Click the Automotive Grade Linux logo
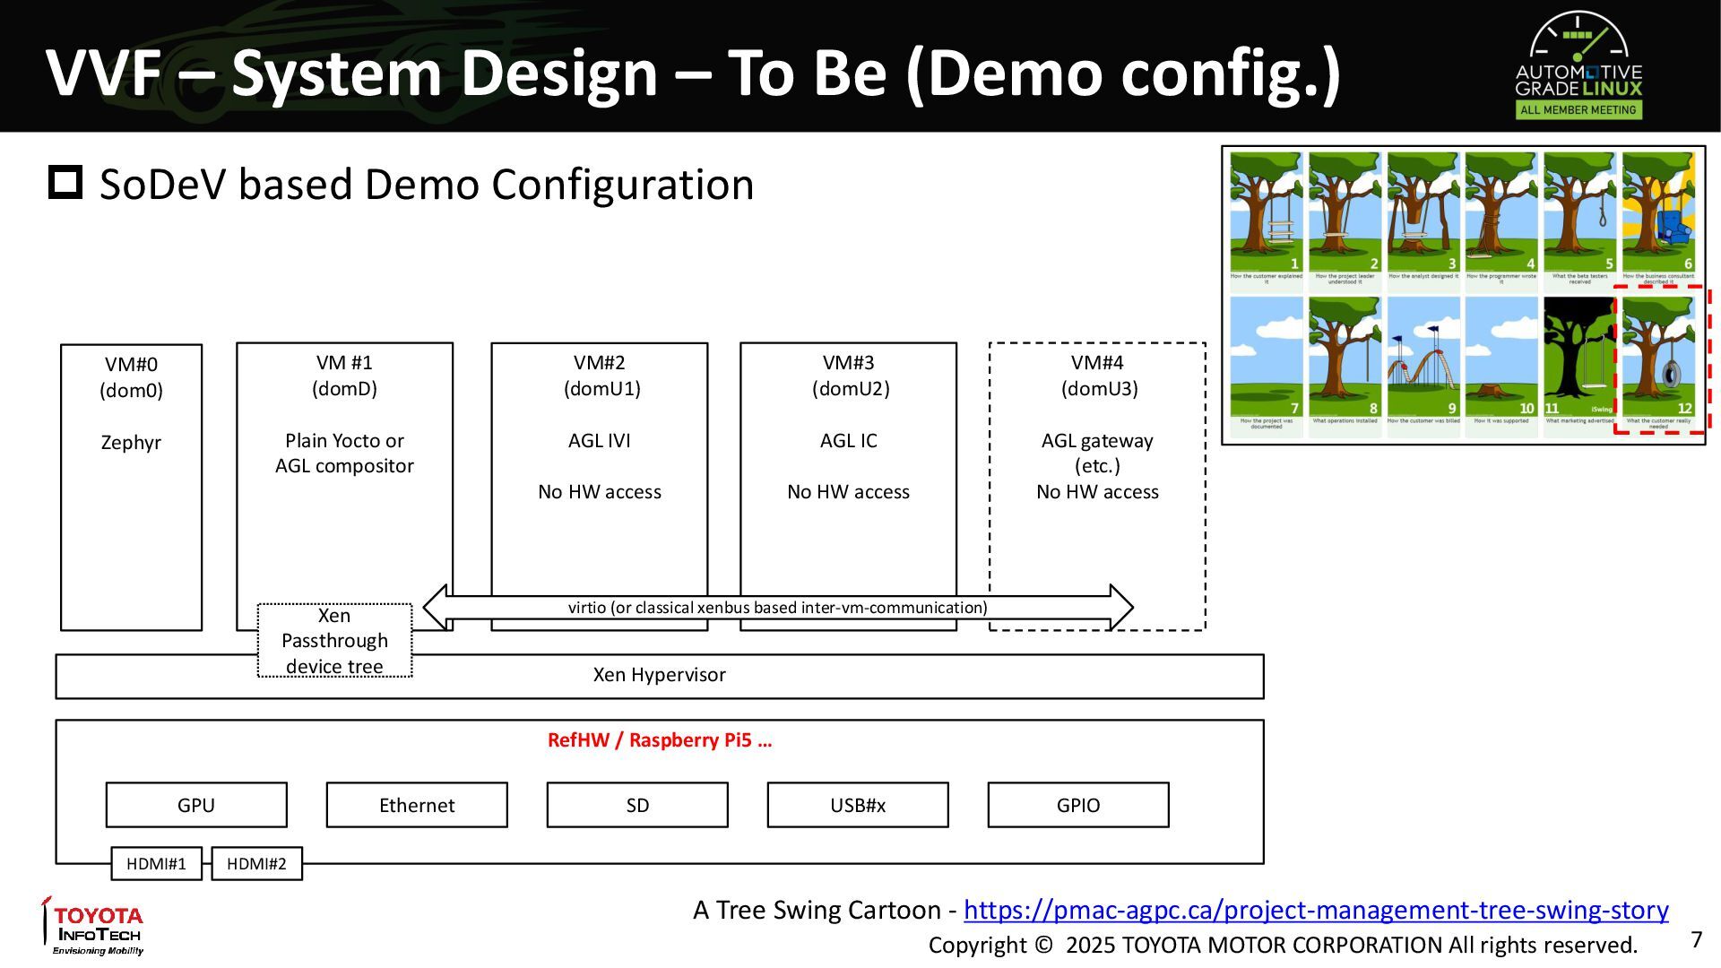The width and height of the screenshot is (1721, 968). 1578,65
